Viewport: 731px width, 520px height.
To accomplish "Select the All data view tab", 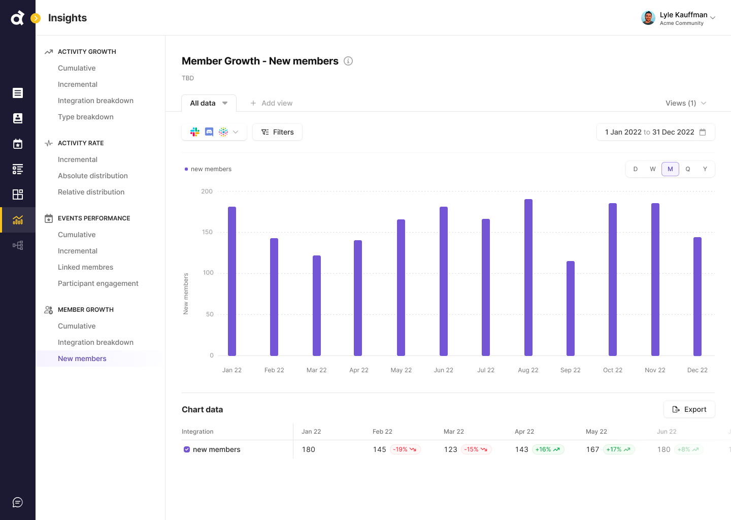I will pyautogui.click(x=209, y=103).
